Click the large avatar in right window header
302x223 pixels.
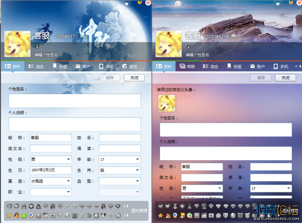point(169,44)
